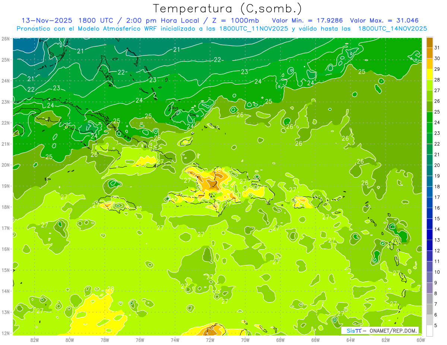
Task: Click the color scale label '15'
Action: pyautogui.click(x=437, y=218)
